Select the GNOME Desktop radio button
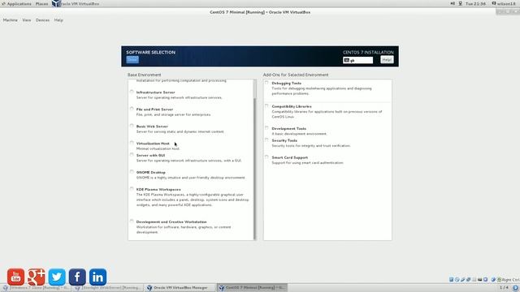This screenshot has width=520, height=292. (x=132, y=172)
